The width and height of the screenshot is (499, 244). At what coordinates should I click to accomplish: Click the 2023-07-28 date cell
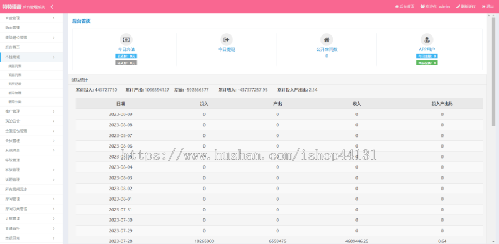pyautogui.click(x=121, y=241)
